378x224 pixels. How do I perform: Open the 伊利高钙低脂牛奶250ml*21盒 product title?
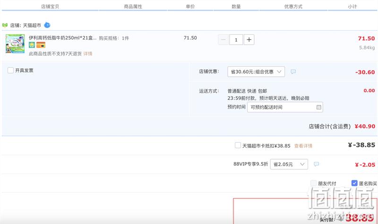[62, 38]
